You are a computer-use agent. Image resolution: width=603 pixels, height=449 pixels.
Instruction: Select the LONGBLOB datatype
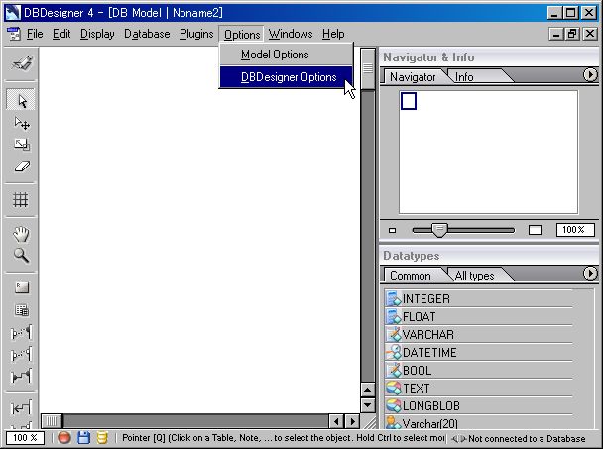[478, 405]
